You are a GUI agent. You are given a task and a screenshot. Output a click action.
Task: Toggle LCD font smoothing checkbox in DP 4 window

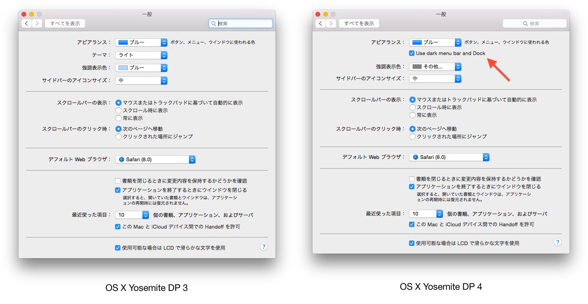point(412,243)
